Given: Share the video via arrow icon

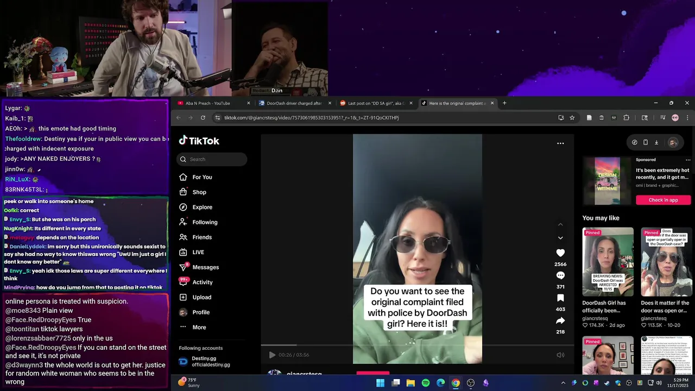Looking at the screenshot, I should click(560, 320).
